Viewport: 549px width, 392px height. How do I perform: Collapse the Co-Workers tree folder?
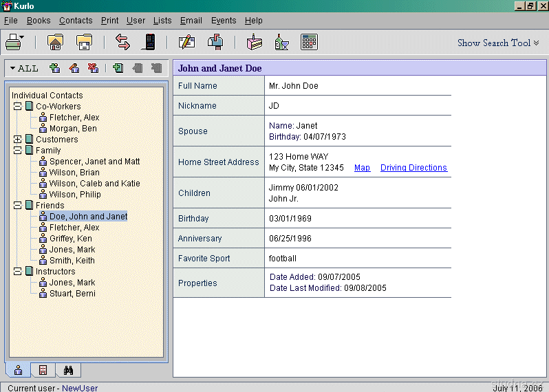point(17,107)
